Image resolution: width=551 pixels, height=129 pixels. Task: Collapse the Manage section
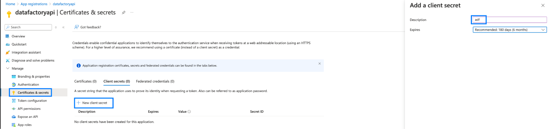pyautogui.click(x=7, y=68)
